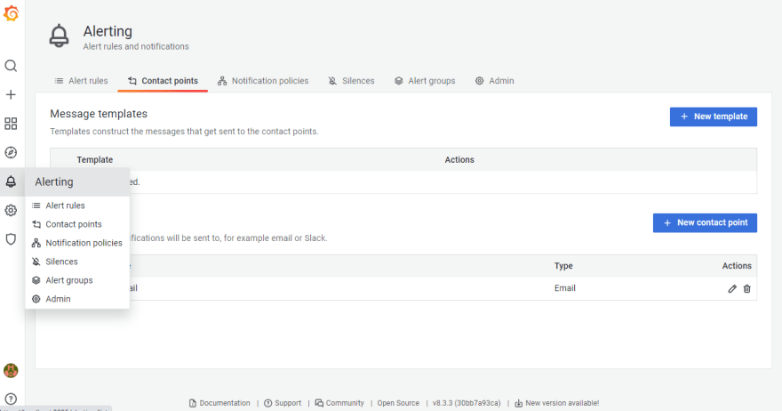The image size is (782, 411).
Task: Switch to the Alert groups tab
Action: [x=425, y=81]
